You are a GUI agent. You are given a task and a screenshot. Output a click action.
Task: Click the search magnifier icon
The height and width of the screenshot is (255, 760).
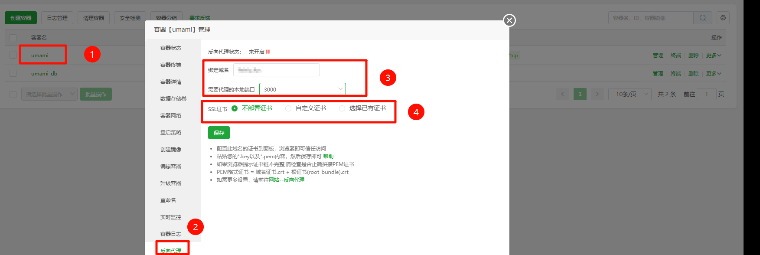click(703, 18)
